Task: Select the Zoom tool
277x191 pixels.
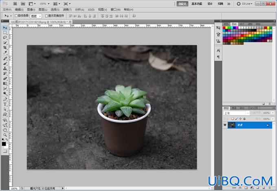Action: click(5, 135)
